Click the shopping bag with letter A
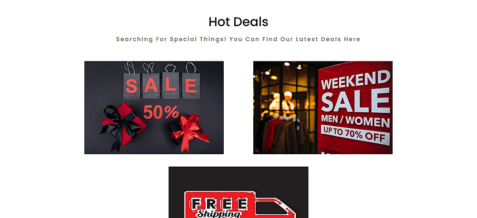Screen dimensions: 477x218 151,86
